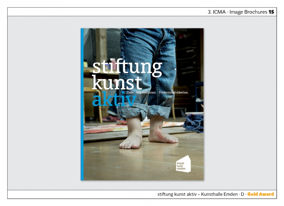Click the subtitle word 'Fördermöglichkeiten'
The height and width of the screenshot is (206, 284).
coord(173,92)
